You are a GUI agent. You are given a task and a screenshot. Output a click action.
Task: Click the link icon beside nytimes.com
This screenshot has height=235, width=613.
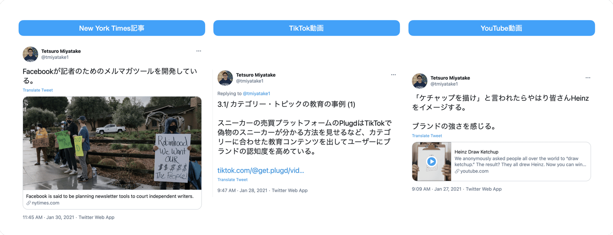[29, 203]
